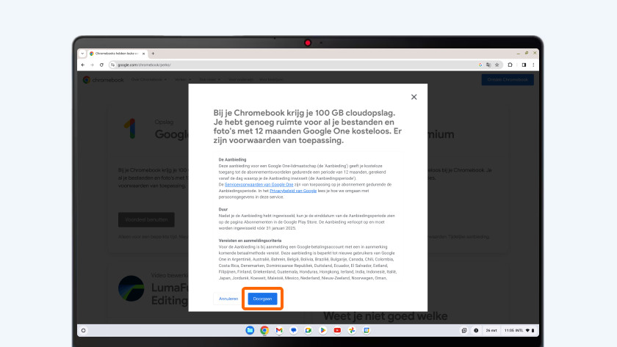Open the translate page icon
The height and width of the screenshot is (347, 617).
click(488, 65)
